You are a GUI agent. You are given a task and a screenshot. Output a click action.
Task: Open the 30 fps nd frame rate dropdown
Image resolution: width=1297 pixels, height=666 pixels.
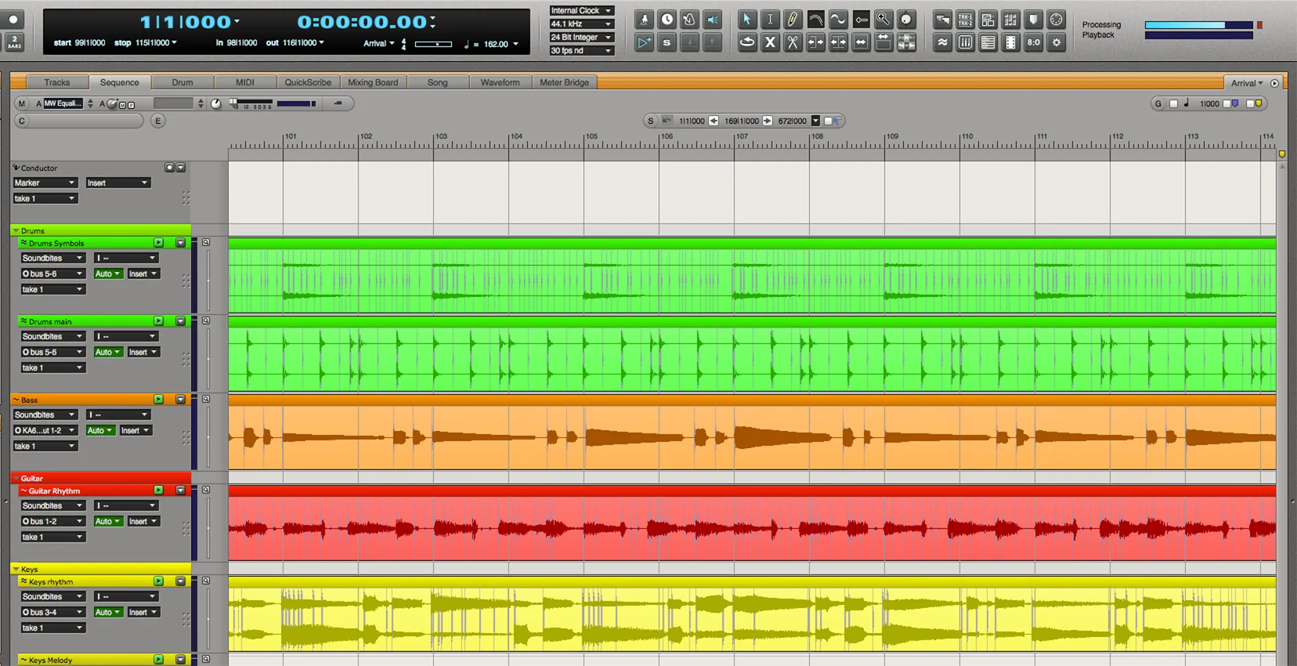pyautogui.click(x=581, y=51)
